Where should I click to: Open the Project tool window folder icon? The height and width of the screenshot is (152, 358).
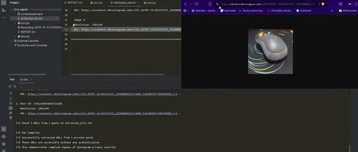coord(3,3)
